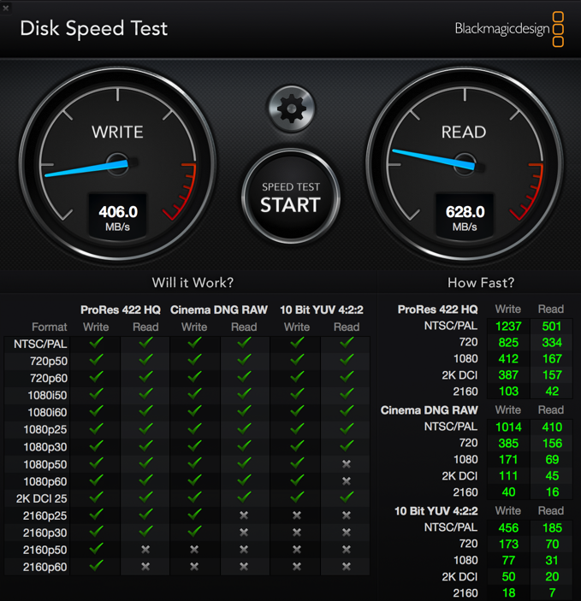Select the 2K DCI 25 format row label
Viewport: 581px width, 601px height.
(41, 498)
